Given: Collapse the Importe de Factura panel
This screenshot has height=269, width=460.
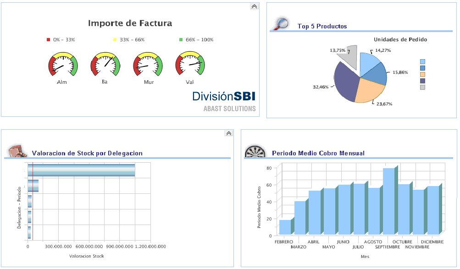Looking at the screenshot, I should pyautogui.click(x=254, y=6).
